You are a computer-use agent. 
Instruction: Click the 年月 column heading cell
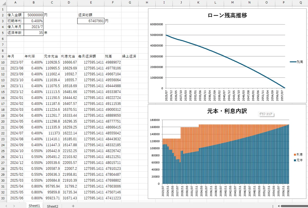tap(15, 56)
